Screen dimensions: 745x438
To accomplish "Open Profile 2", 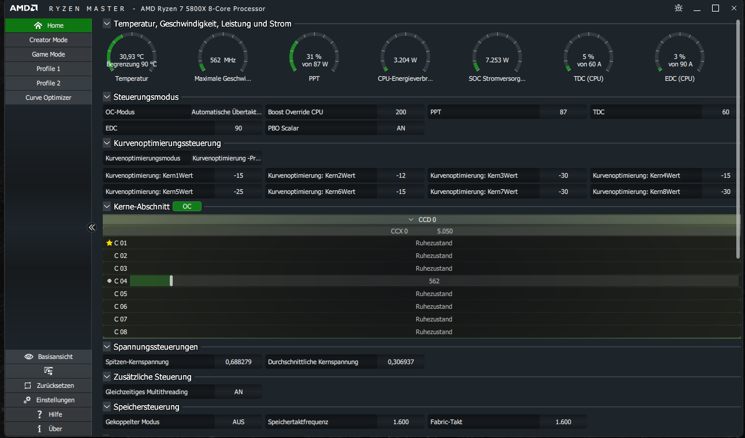I will (x=49, y=83).
